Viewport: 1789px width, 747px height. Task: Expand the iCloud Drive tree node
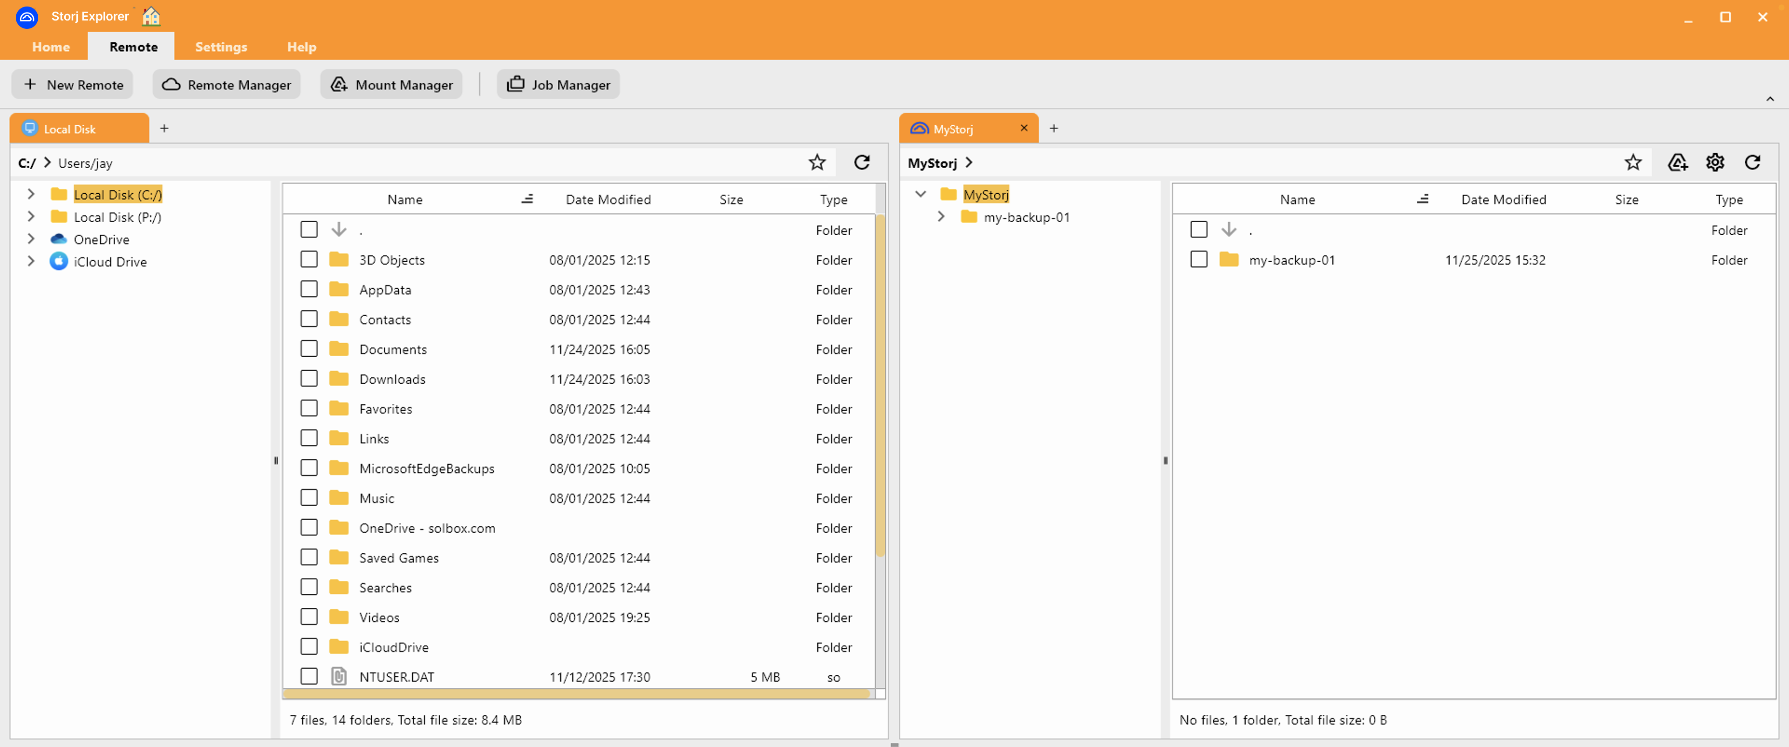[31, 261]
